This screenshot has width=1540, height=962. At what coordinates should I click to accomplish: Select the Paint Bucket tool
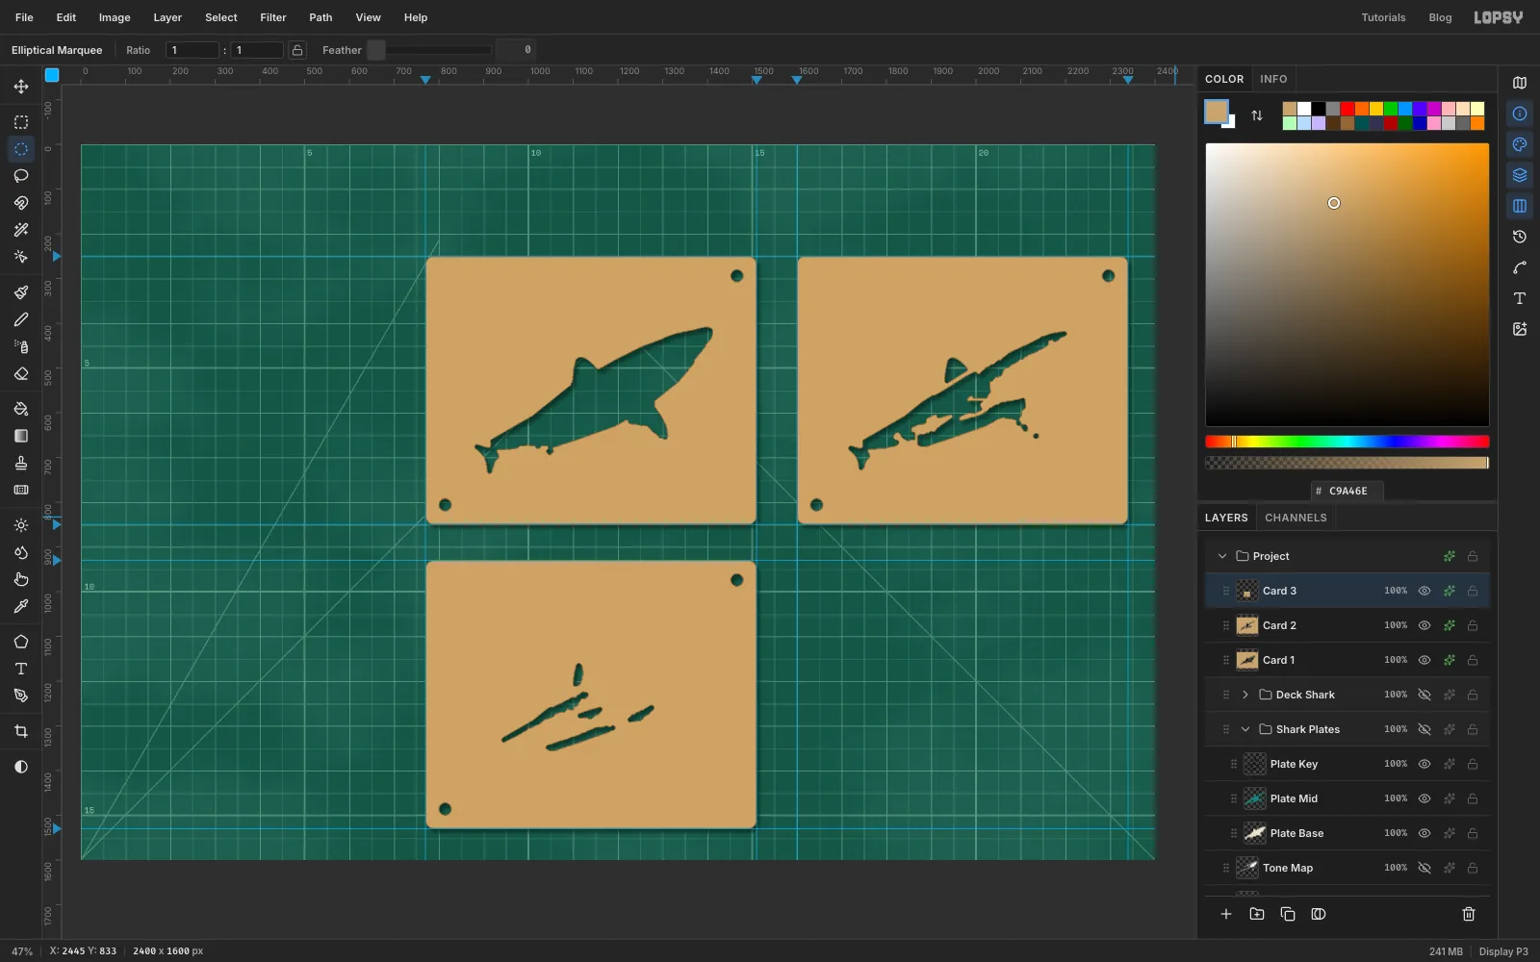coord(21,409)
